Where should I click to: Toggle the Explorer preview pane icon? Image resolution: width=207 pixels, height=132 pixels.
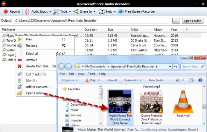click(191, 80)
